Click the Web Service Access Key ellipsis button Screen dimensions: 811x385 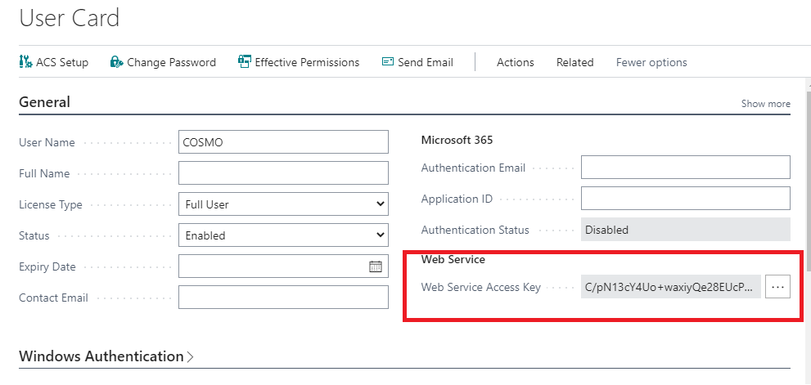777,287
